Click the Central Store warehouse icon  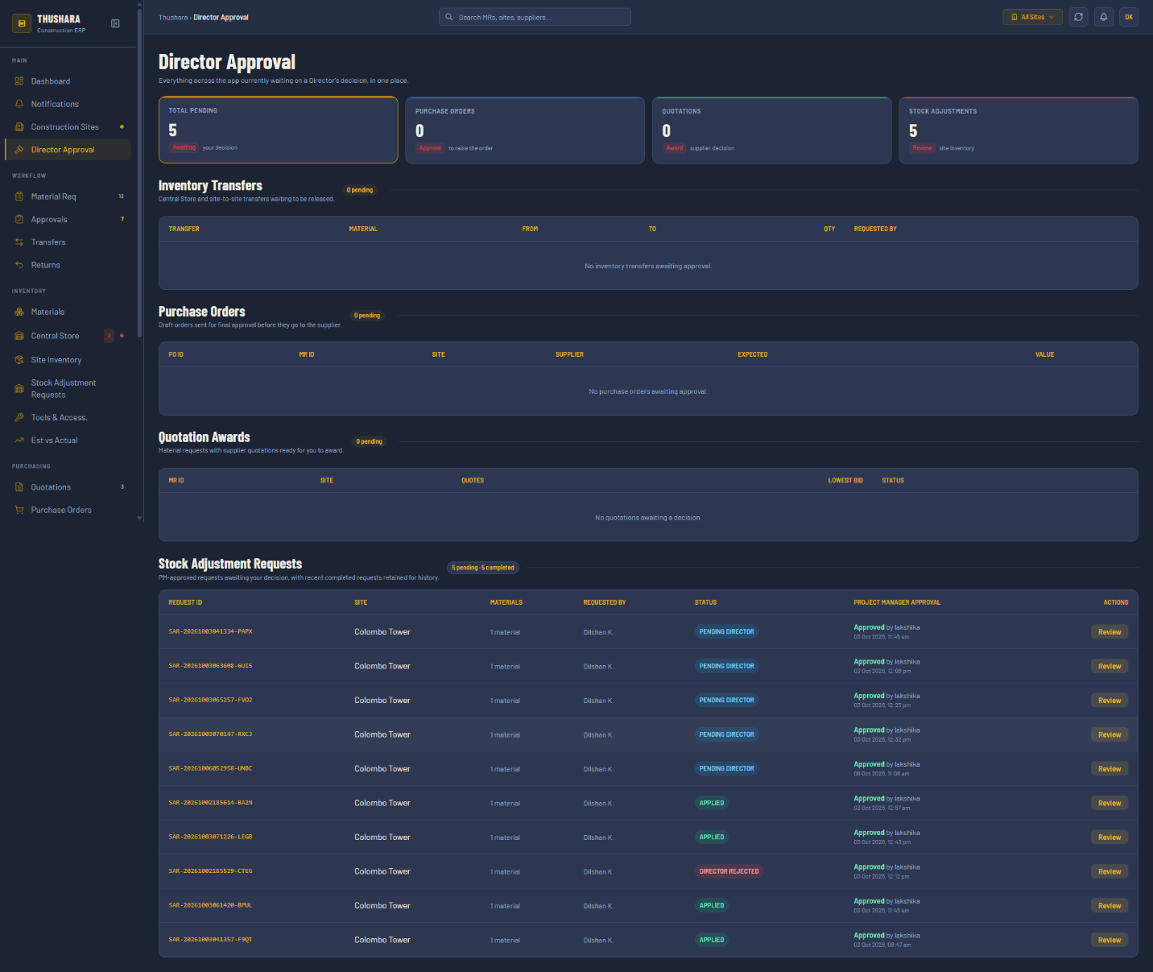point(19,336)
